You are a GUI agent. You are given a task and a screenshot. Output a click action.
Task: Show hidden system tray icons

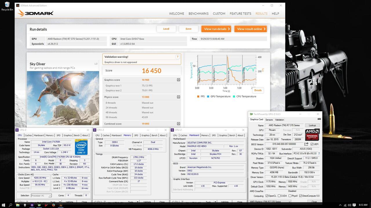tap(341, 205)
